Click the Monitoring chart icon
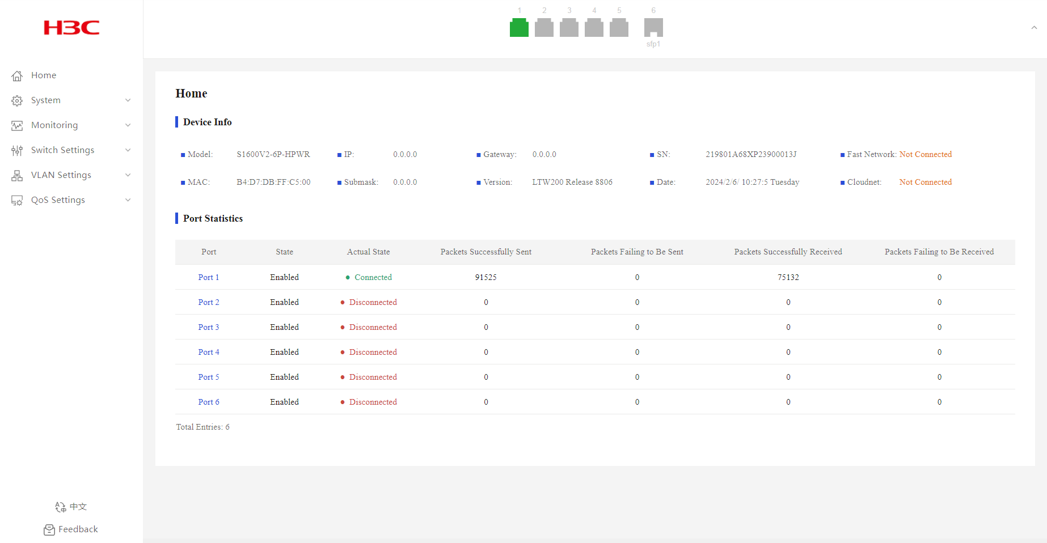The image size is (1047, 543). [x=17, y=125]
